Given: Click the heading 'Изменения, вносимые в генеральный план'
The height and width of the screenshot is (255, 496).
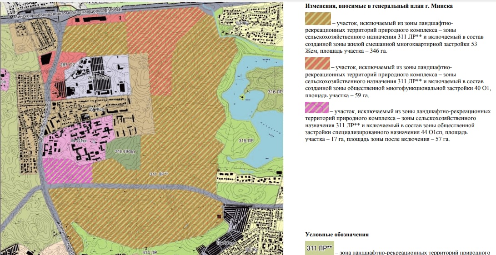Looking at the screenshot, I should [x=379, y=6].
